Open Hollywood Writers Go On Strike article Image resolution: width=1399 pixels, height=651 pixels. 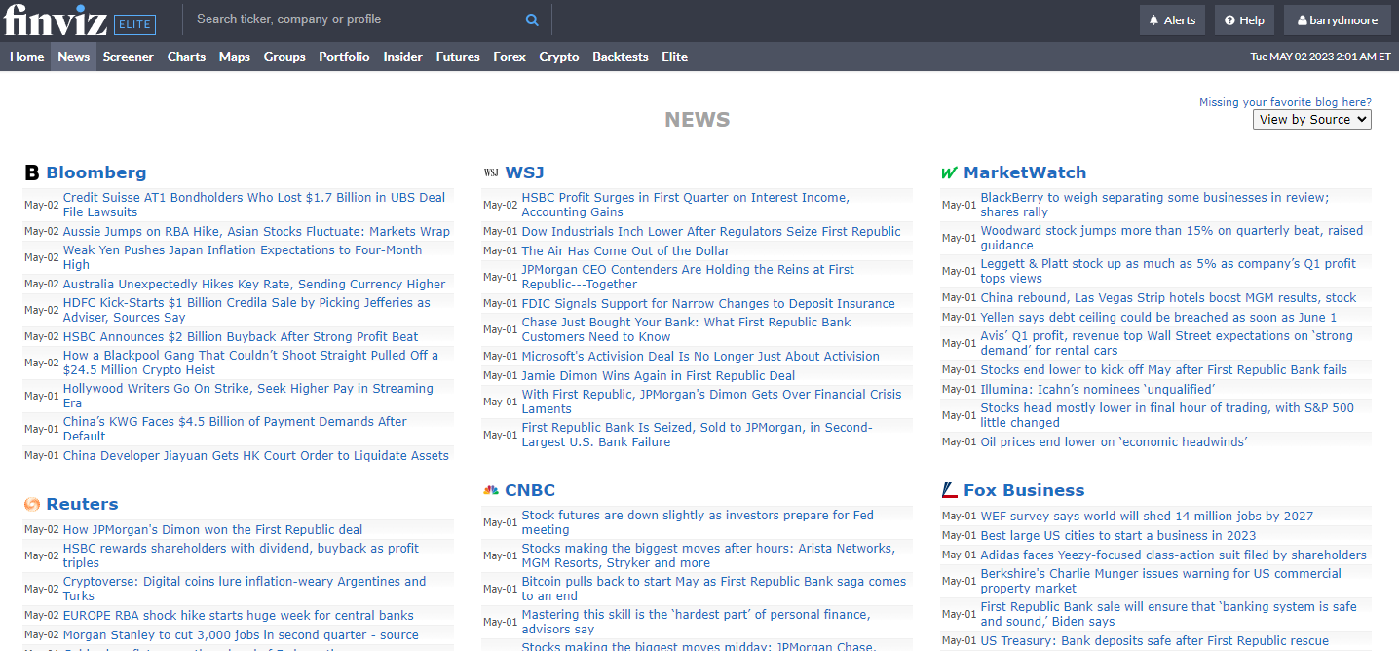point(248,396)
